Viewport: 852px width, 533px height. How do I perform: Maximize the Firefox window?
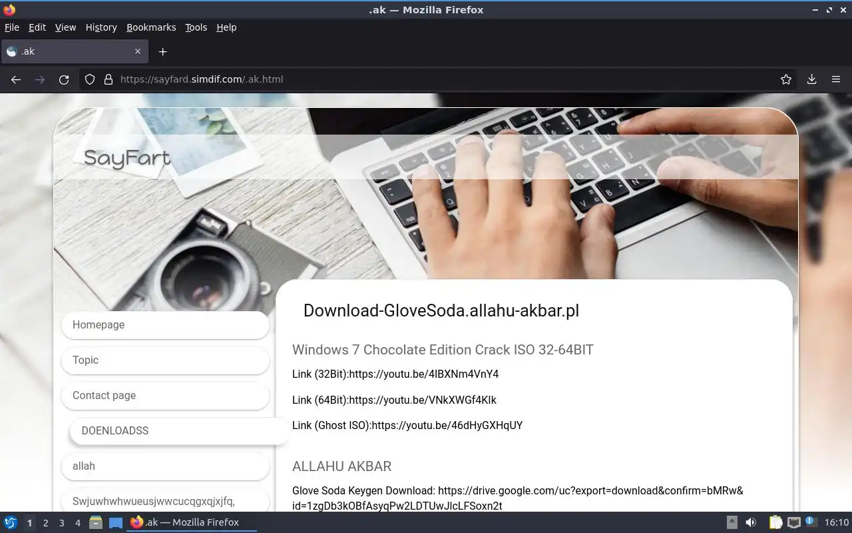coord(829,10)
